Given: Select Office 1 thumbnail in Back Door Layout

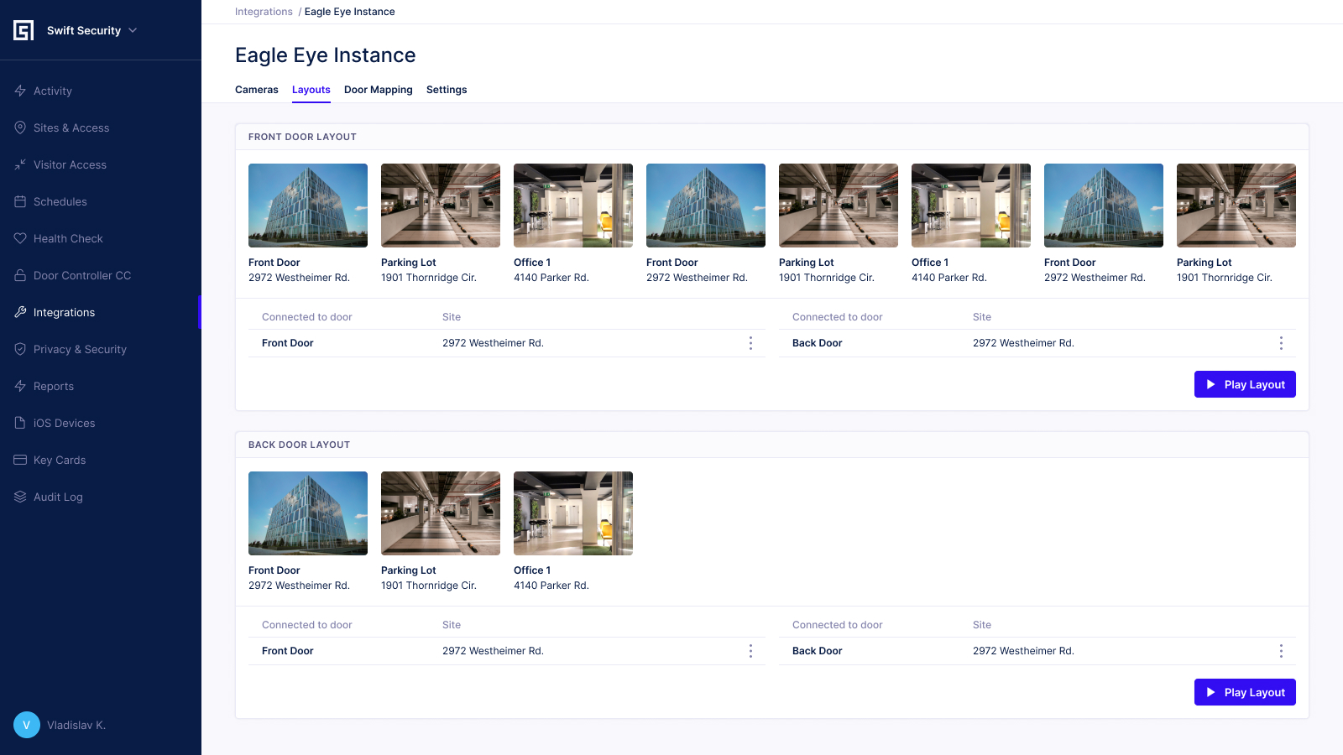Looking at the screenshot, I should pyautogui.click(x=573, y=513).
